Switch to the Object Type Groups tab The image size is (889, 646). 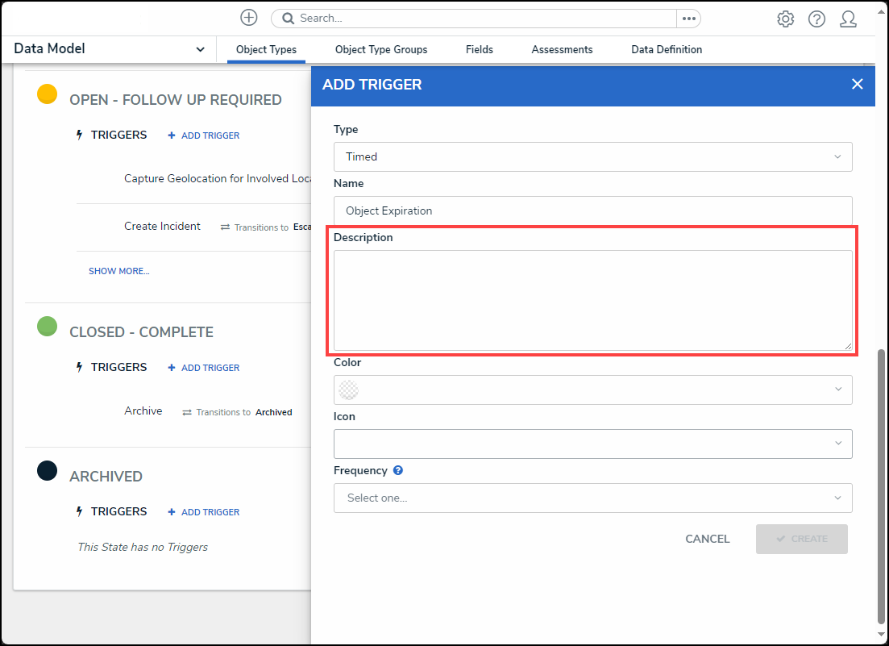click(381, 50)
